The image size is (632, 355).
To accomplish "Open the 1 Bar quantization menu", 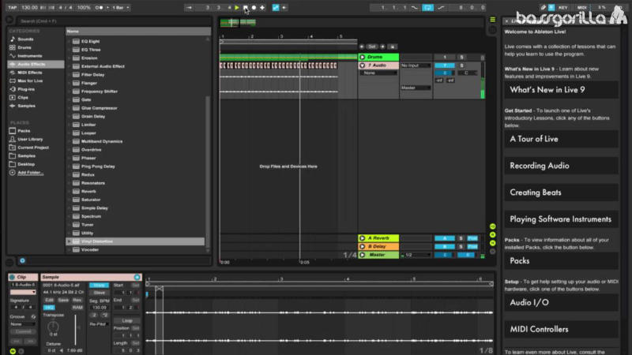I will 121,7.
